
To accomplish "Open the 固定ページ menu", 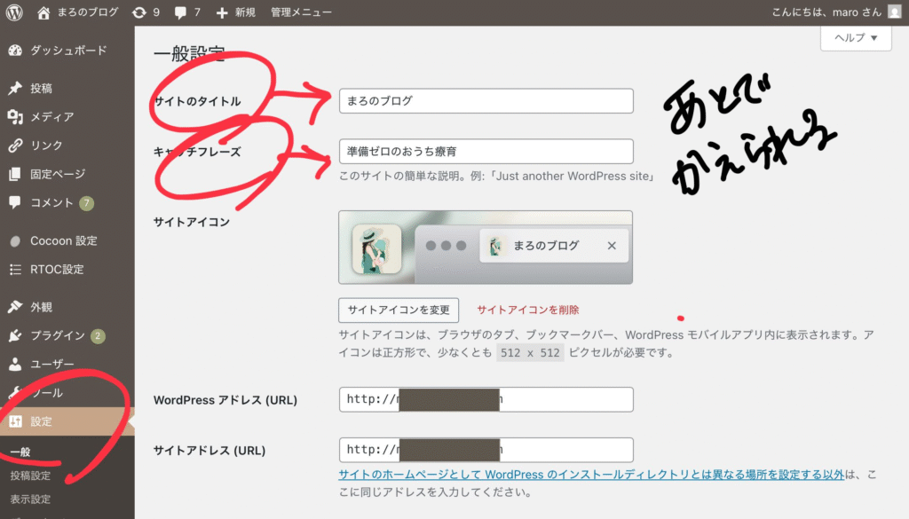I will click(58, 174).
